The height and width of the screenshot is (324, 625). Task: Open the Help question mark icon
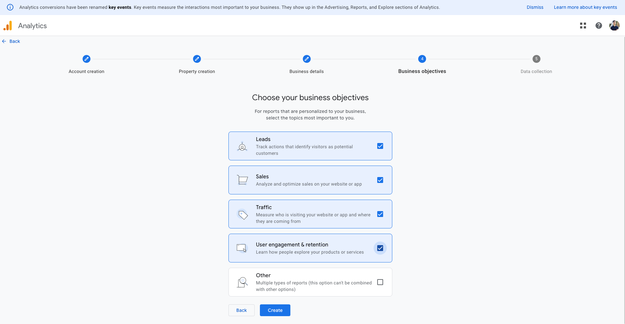[x=598, y=26]
